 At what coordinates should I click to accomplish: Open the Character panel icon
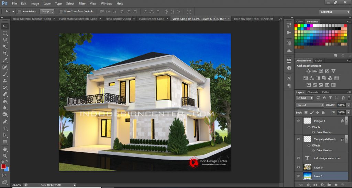tap(289, 79)
